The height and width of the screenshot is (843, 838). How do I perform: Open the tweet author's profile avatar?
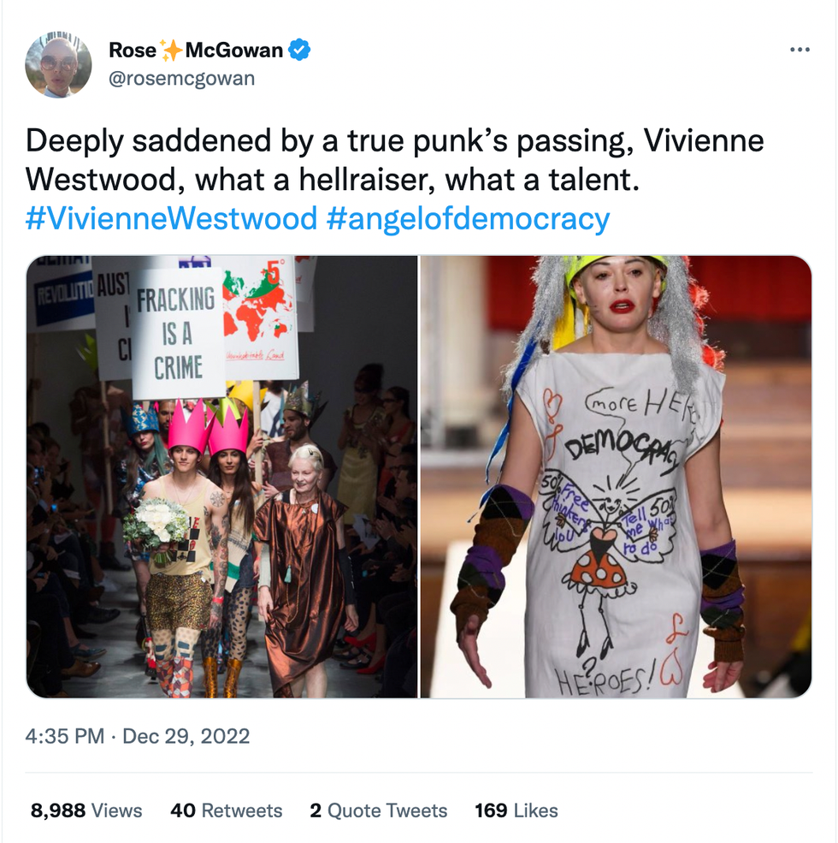point(58,64)
